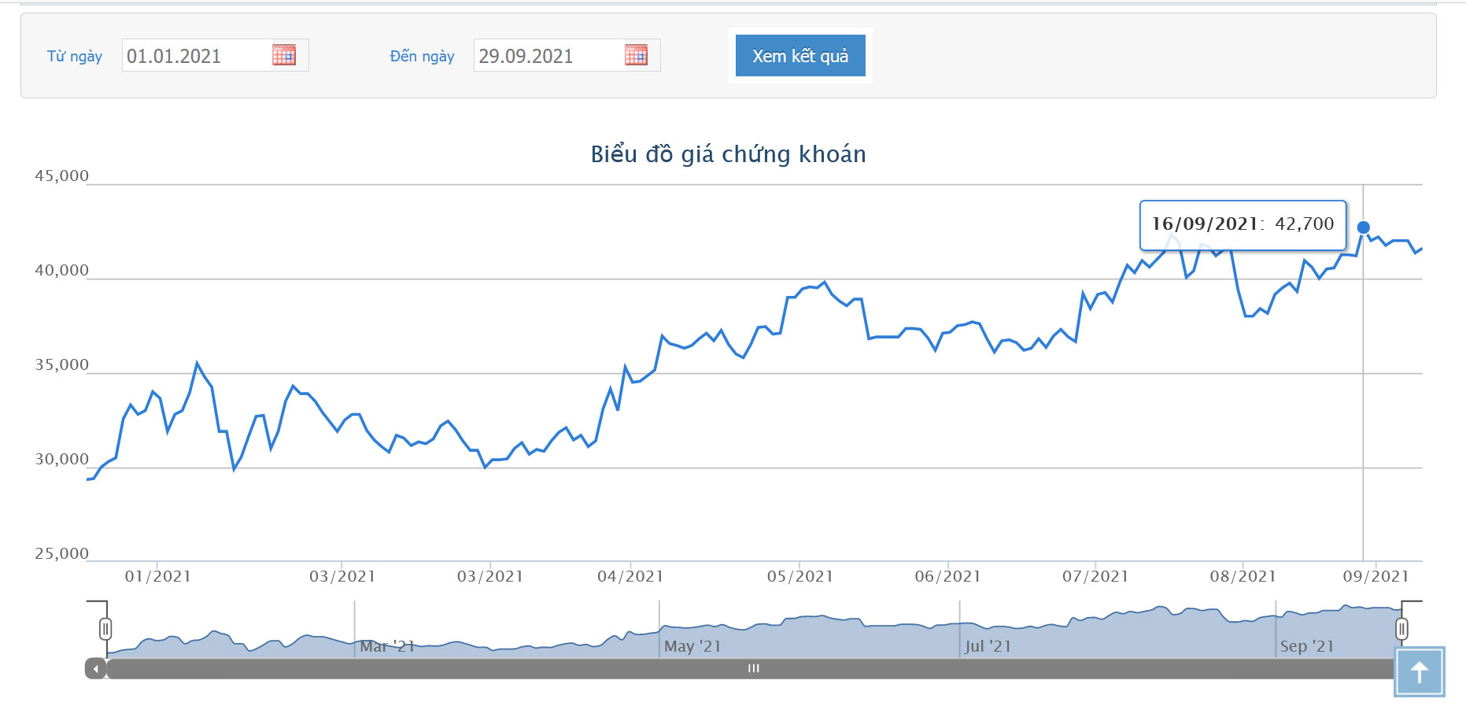
Task: Click the navigator scrollbar left arrow
Action: [x=95, y=668]
